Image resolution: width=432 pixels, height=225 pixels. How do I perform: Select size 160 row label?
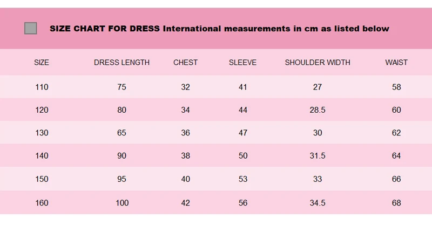tap(42, 203)
